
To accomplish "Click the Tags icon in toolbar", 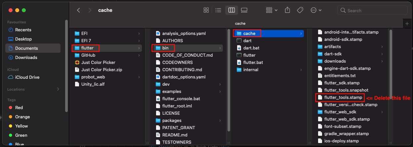I will [x=300, y=10].
